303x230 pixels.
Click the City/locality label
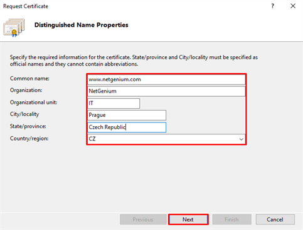24,114
